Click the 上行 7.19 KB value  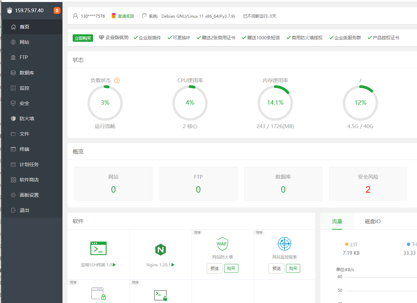[351, 253]
